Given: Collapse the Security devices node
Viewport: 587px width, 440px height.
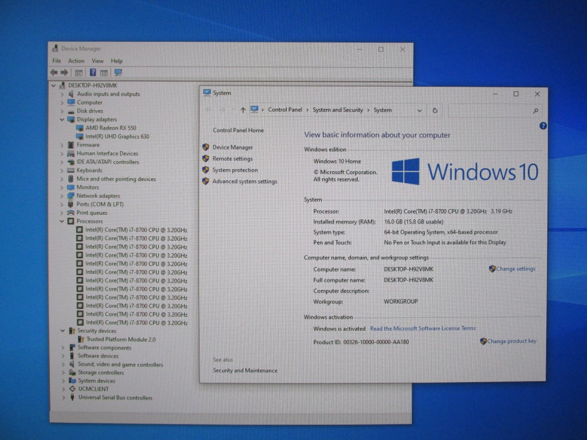Looking at the screenshot, I should point(62,331).
